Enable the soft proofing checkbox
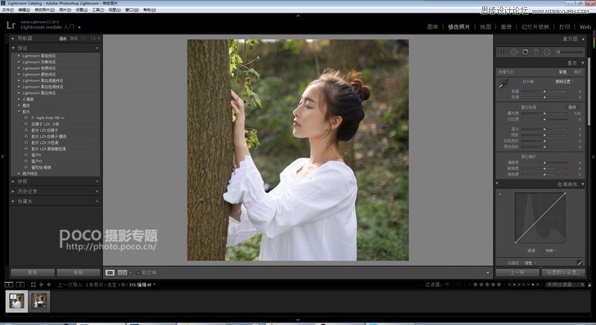This screenshot has width=596, height=325. point(138,273)
